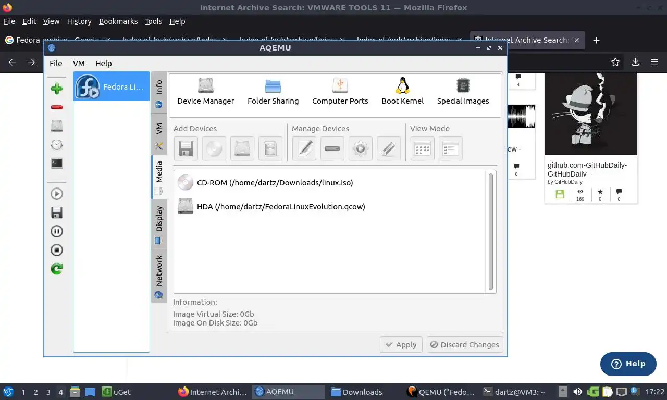The image size is (667, 400).
Task: Open AQEMU's Help menu
Action: click(103, 63)
